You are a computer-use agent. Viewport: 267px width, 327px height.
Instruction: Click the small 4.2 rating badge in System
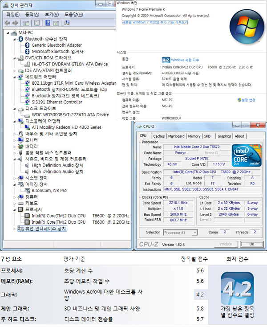tap(166, 60)
